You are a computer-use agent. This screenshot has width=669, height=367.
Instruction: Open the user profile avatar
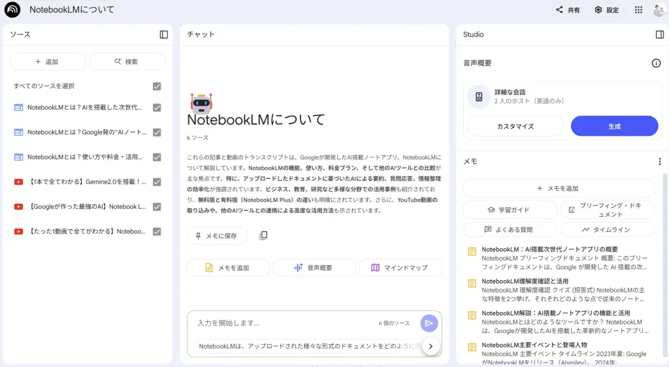point(659,10)
